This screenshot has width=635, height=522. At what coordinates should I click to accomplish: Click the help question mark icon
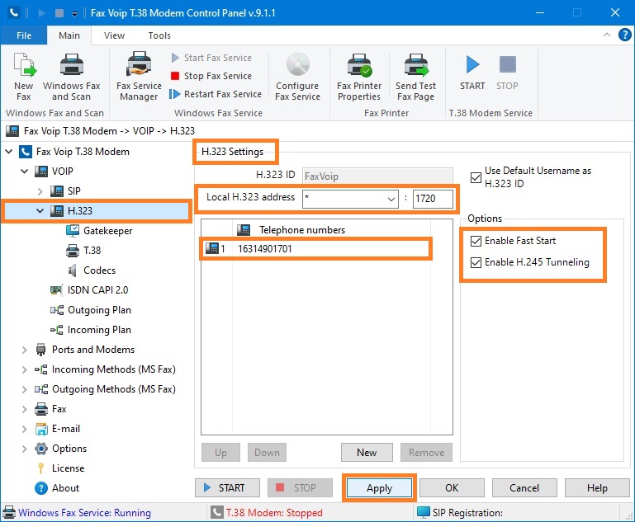click(x=624, y=35)
